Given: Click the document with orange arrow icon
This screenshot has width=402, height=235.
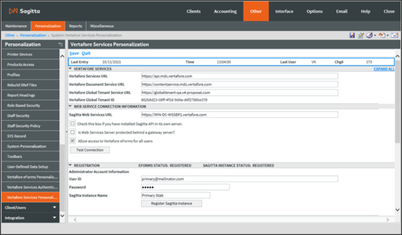Looking at the screenshot, I should click(381, 35).
